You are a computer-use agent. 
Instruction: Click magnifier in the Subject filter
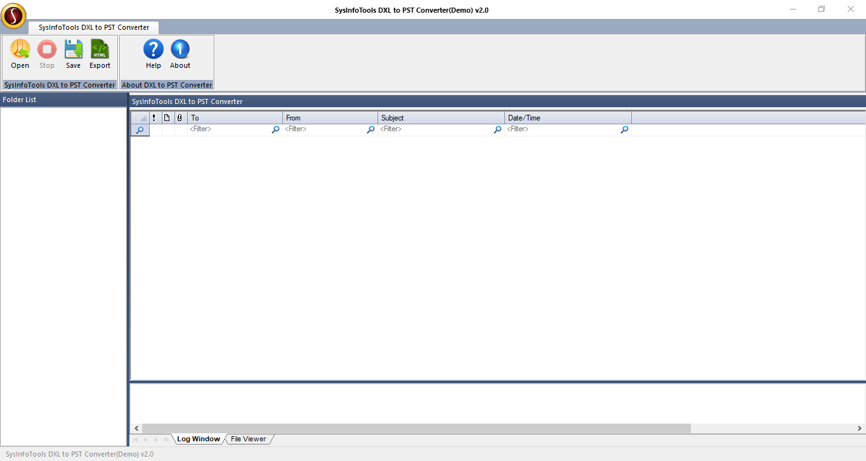click(x=497, y=129)
